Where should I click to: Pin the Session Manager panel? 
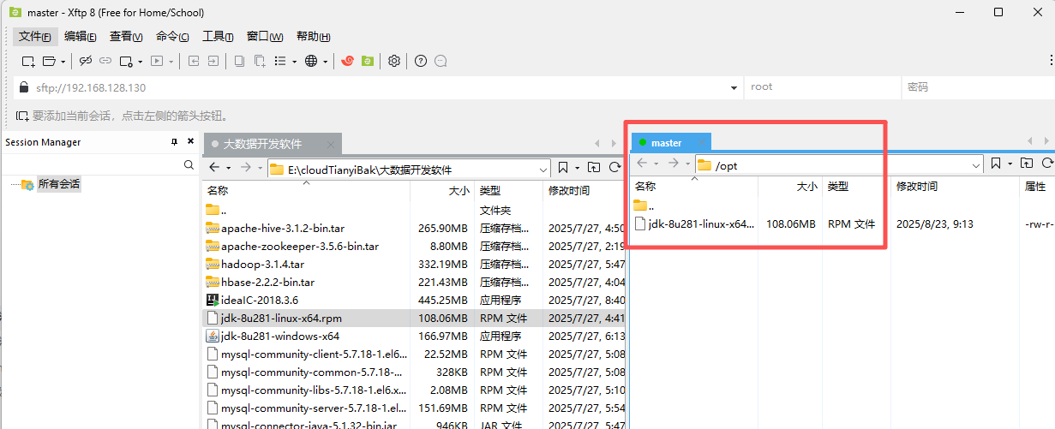[x=175, y=142]
